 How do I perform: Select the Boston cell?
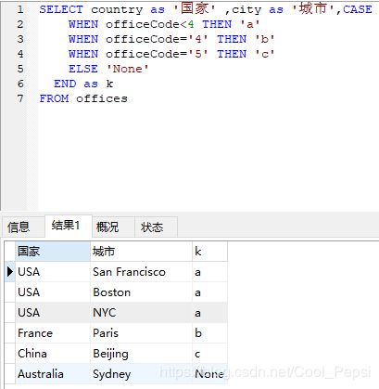click(x=141, y=292)
